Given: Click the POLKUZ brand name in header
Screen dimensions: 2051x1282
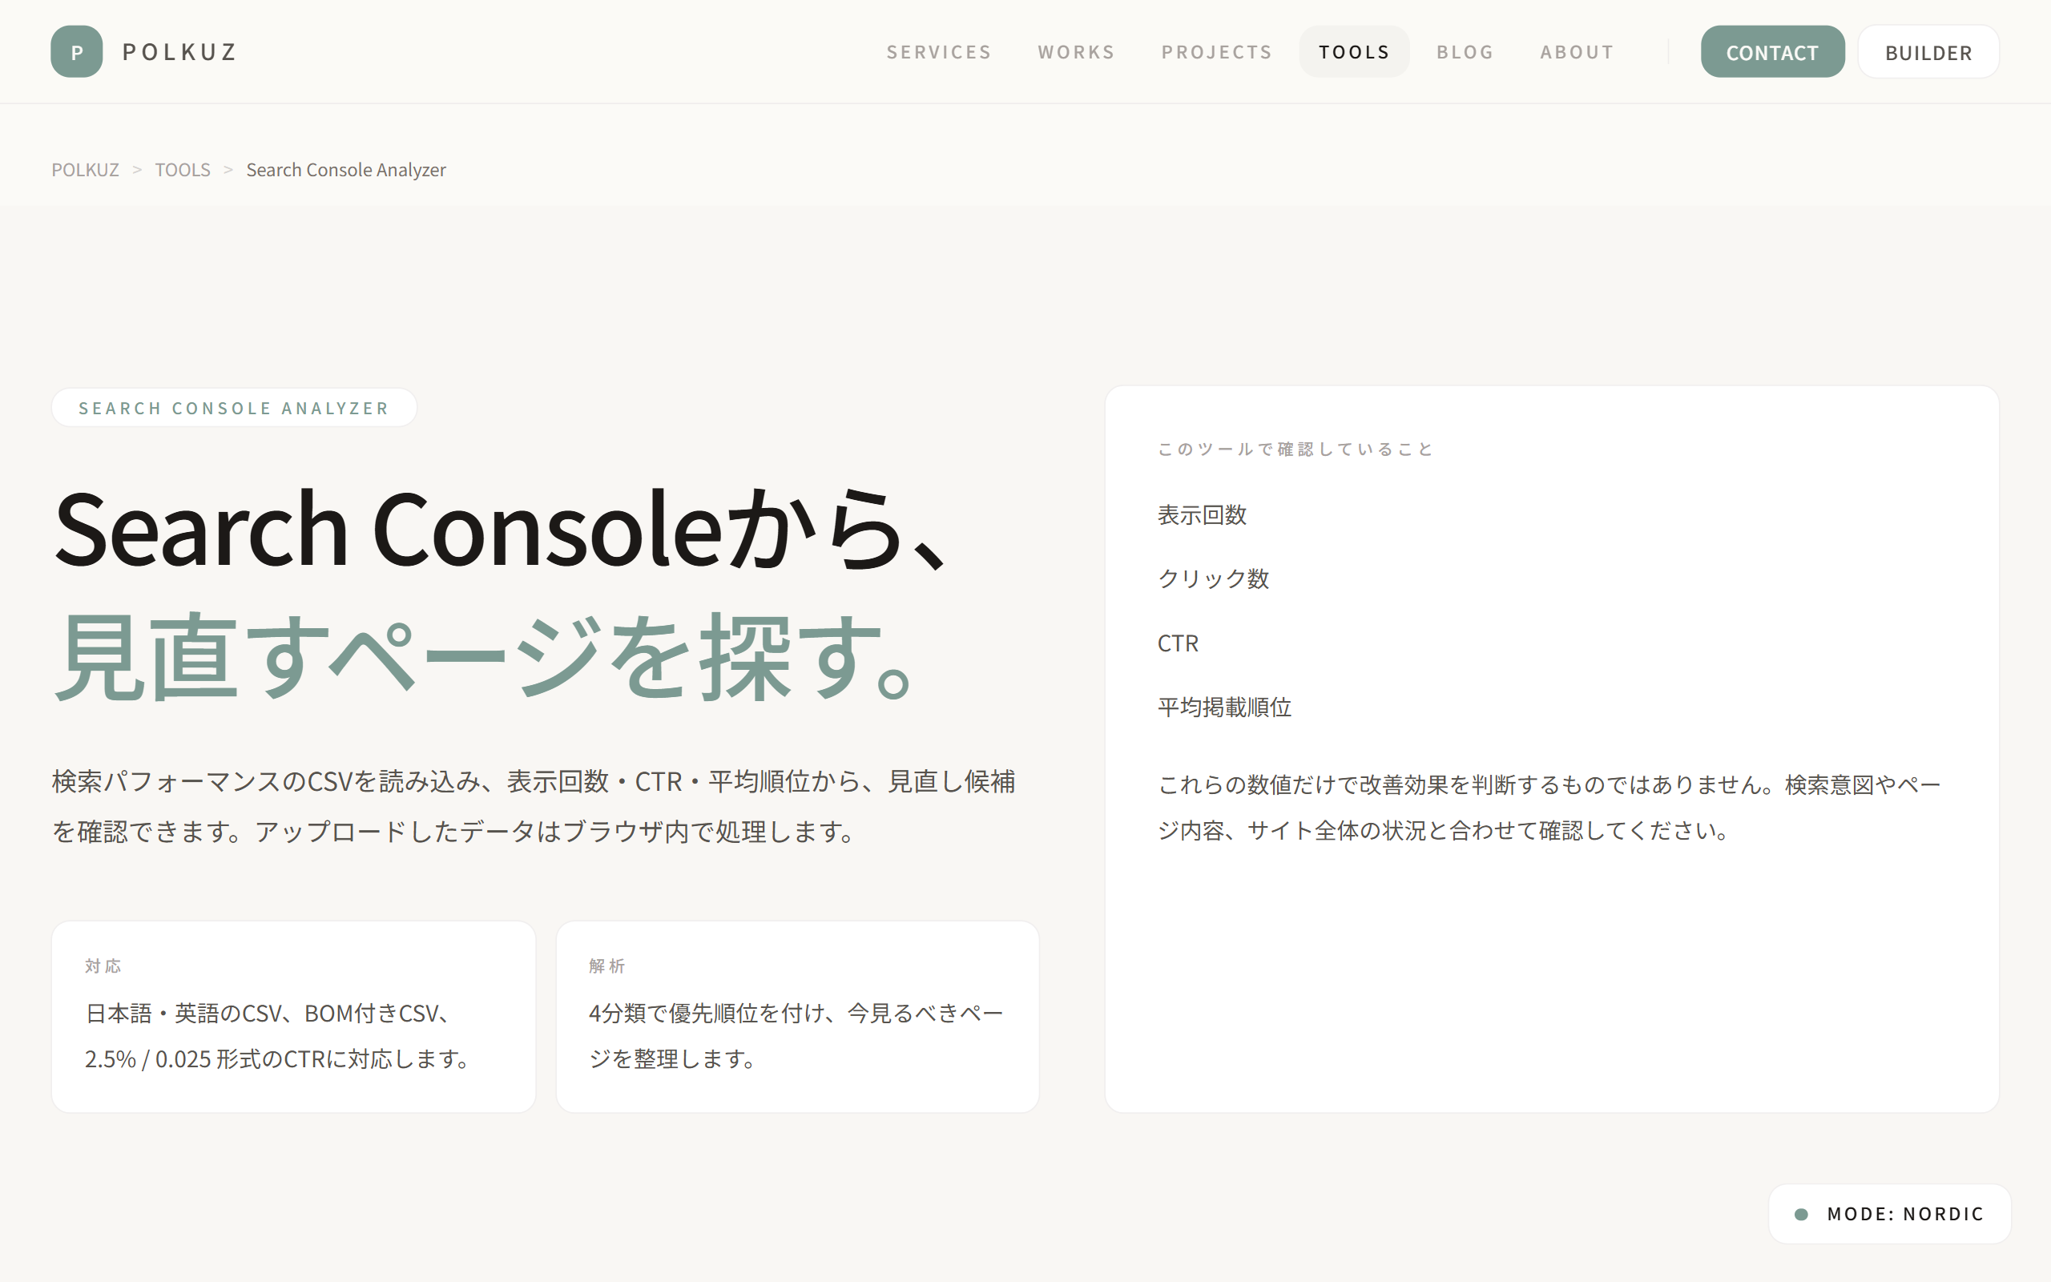Looking at the screenshot, I should tap(179, 53).
